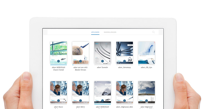
Task: Open adeor nxt non stick Bipolar Forceps thumbnail
Action: point(80,53)
